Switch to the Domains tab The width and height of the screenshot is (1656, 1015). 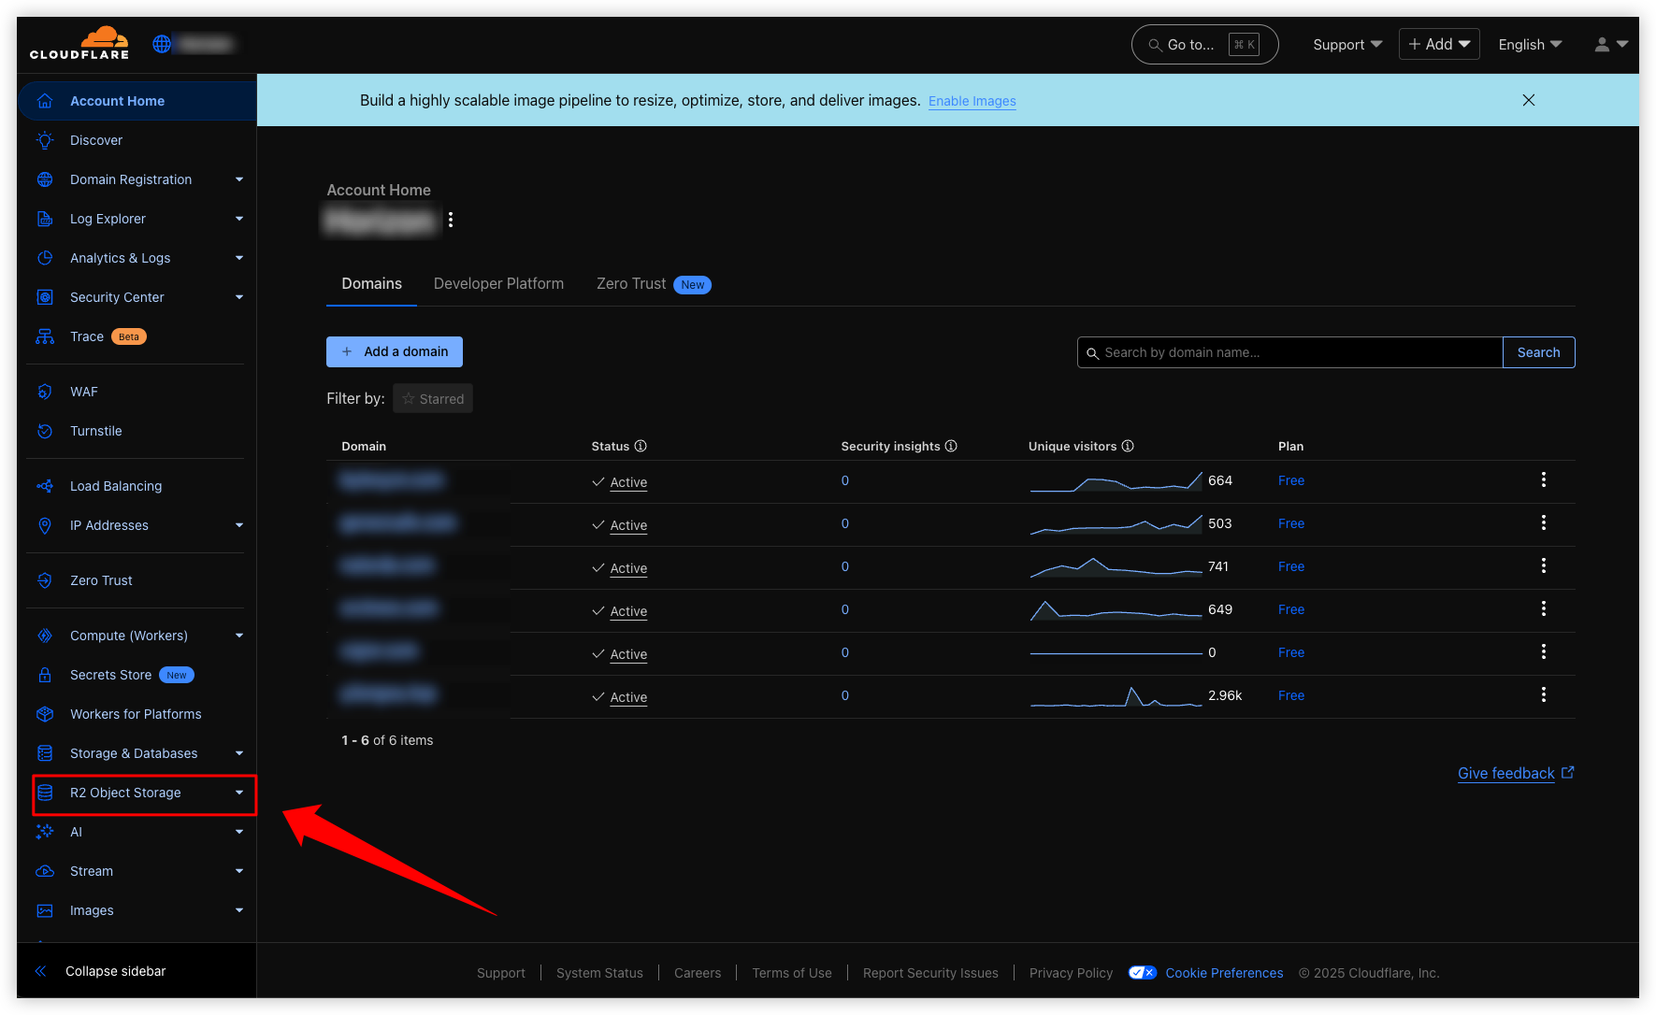[x=371, y=284]
